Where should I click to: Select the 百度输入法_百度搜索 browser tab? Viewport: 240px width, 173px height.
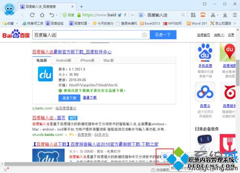[x=47, y=7]
